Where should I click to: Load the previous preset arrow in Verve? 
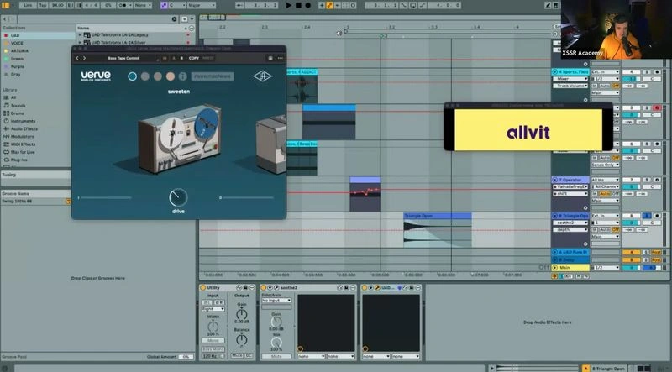[77, 58]
